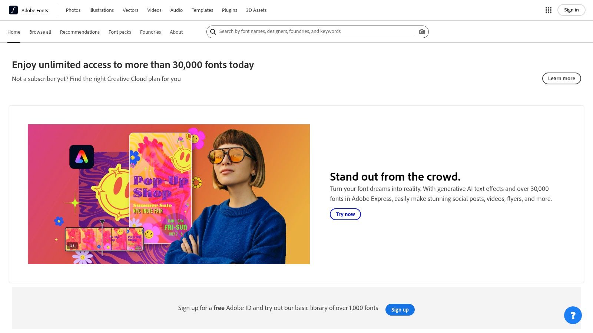The height and width of the screenshot is (333, 593).
Task: Click 'Not a subscriber yet?' subtitle text
Action: (96, 79)
